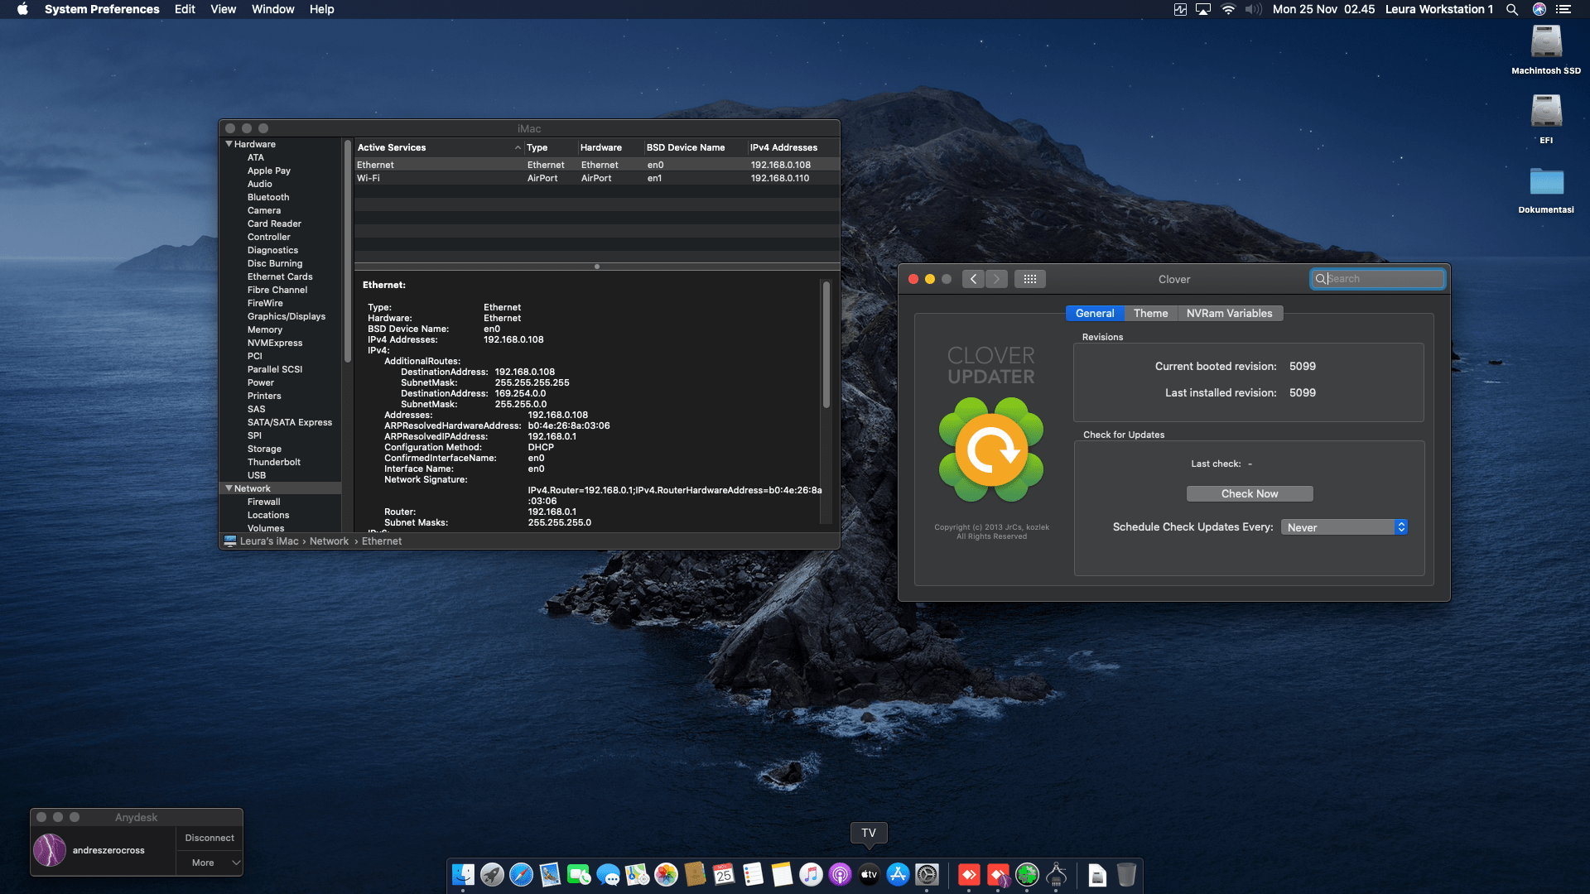Show all preferences grid button in Clover

pyautogui.click(x=1029, y=279)
